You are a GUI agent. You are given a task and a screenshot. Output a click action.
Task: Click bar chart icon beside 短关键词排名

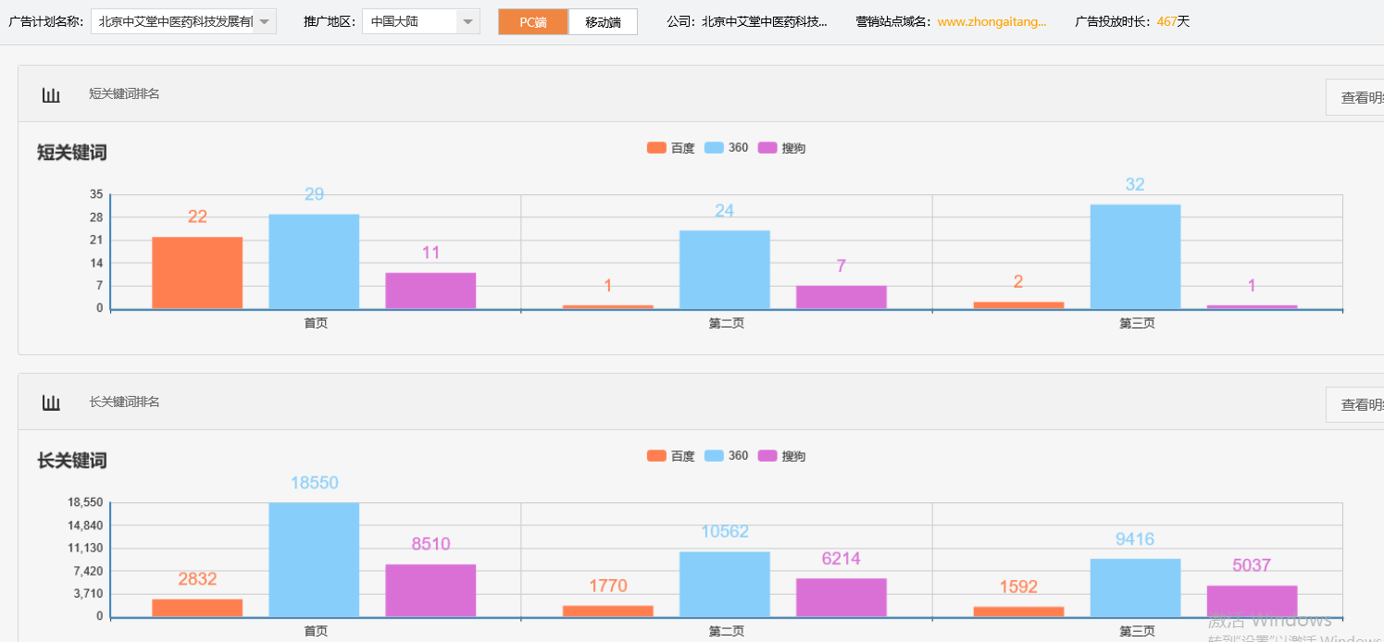51,94
